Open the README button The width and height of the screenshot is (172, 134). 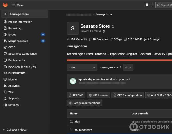click(76, 95)
